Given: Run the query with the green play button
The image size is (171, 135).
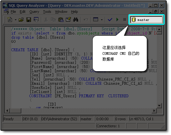Looking at the screenshot, I should (x=117, y=20).
